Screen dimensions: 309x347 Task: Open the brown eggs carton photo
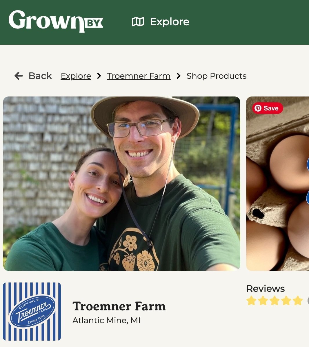[278, 183]
